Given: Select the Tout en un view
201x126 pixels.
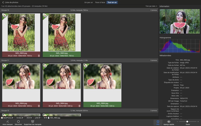Looking at the screenshot, I should point(112,2).
